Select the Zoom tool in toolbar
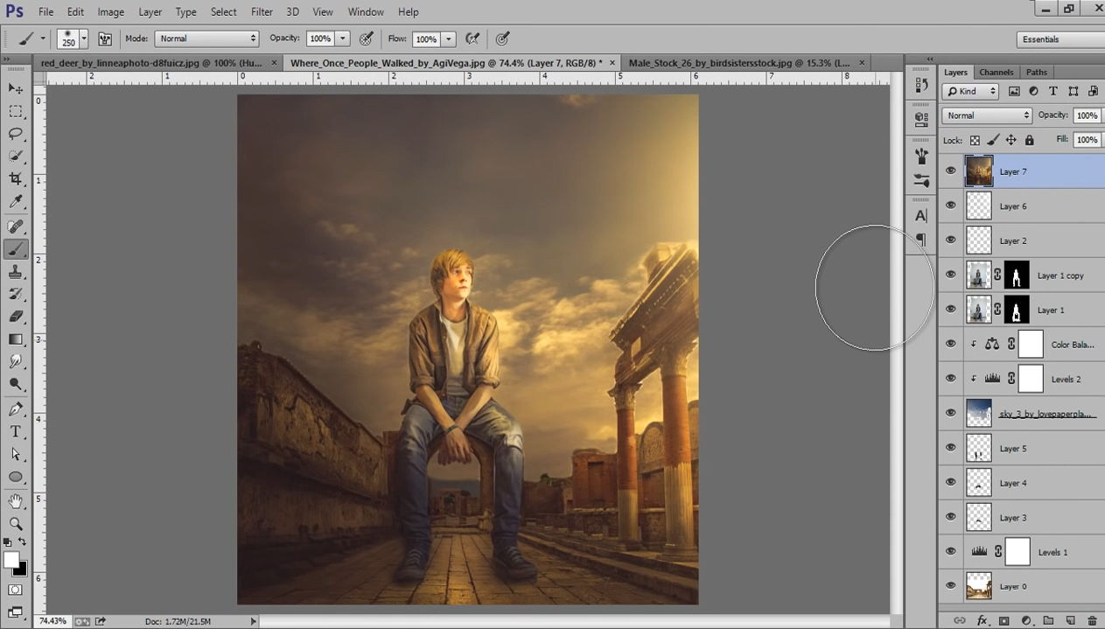 click(x=16, y=523)
